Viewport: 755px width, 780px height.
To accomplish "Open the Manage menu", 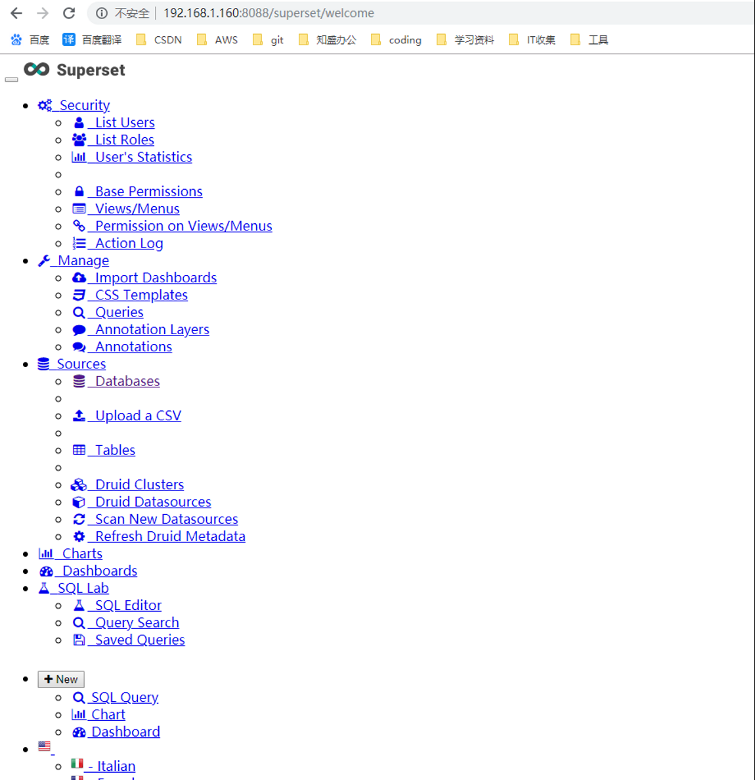I will [83, 261].
